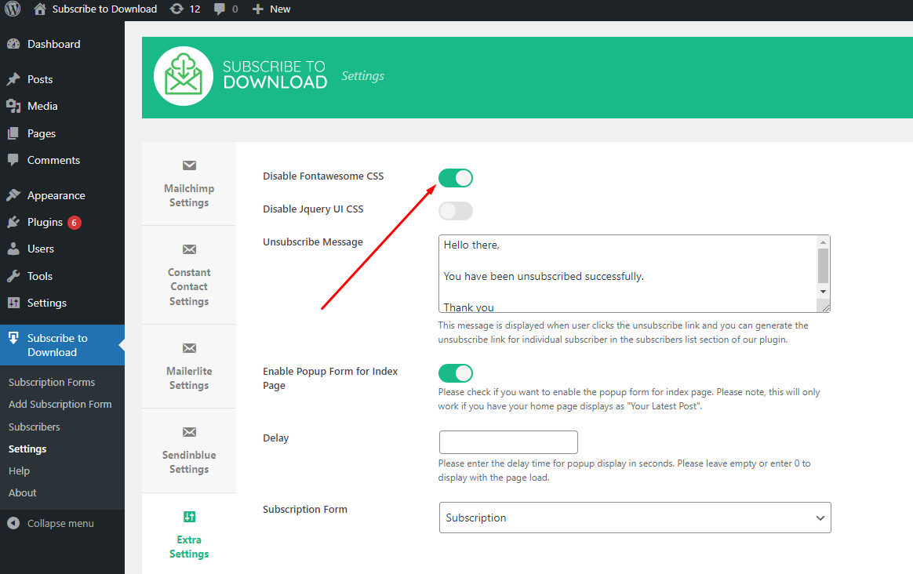Click the Users person icon
Screen dimensions: 913x574
tap(13, 249)
